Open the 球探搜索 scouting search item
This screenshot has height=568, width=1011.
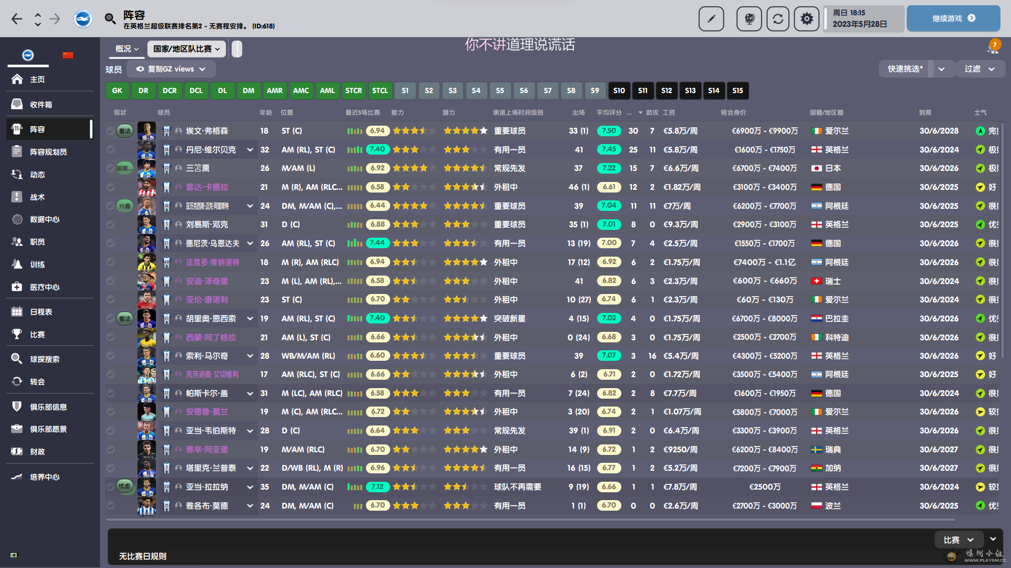click(44, 359)
